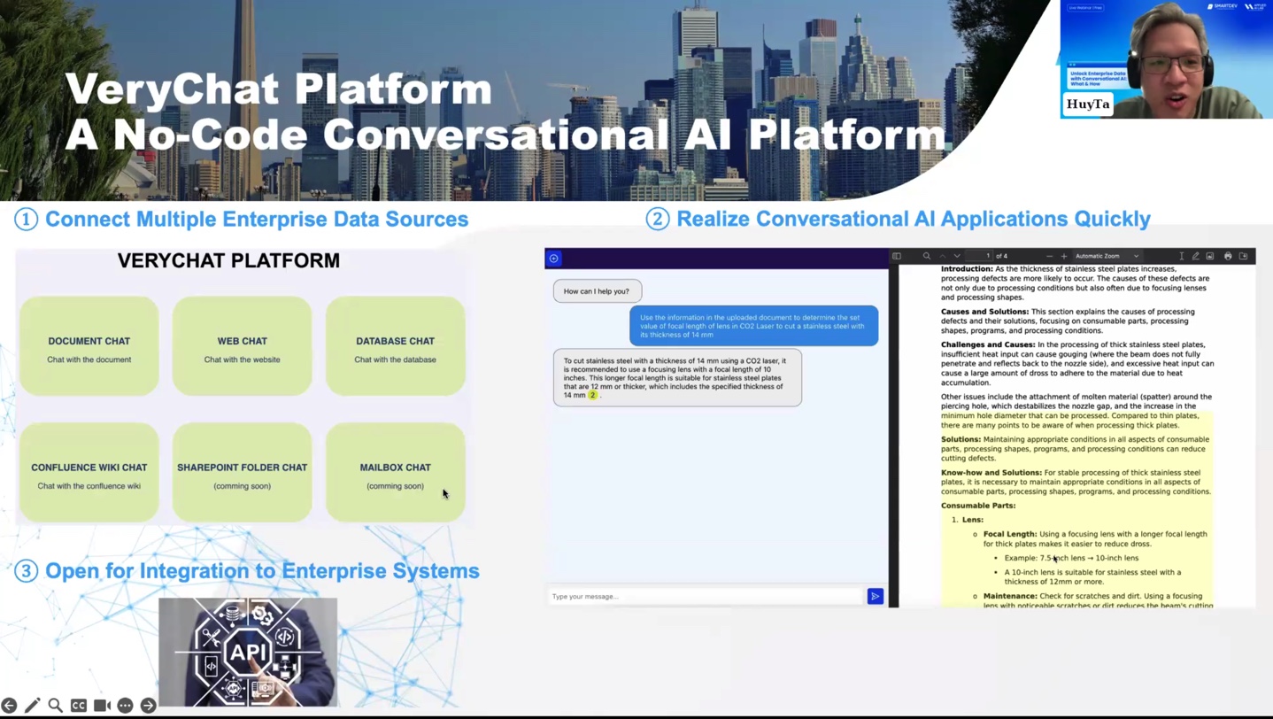Click the yellow citation 2 badge in the answer

click(x=592, y=395)
